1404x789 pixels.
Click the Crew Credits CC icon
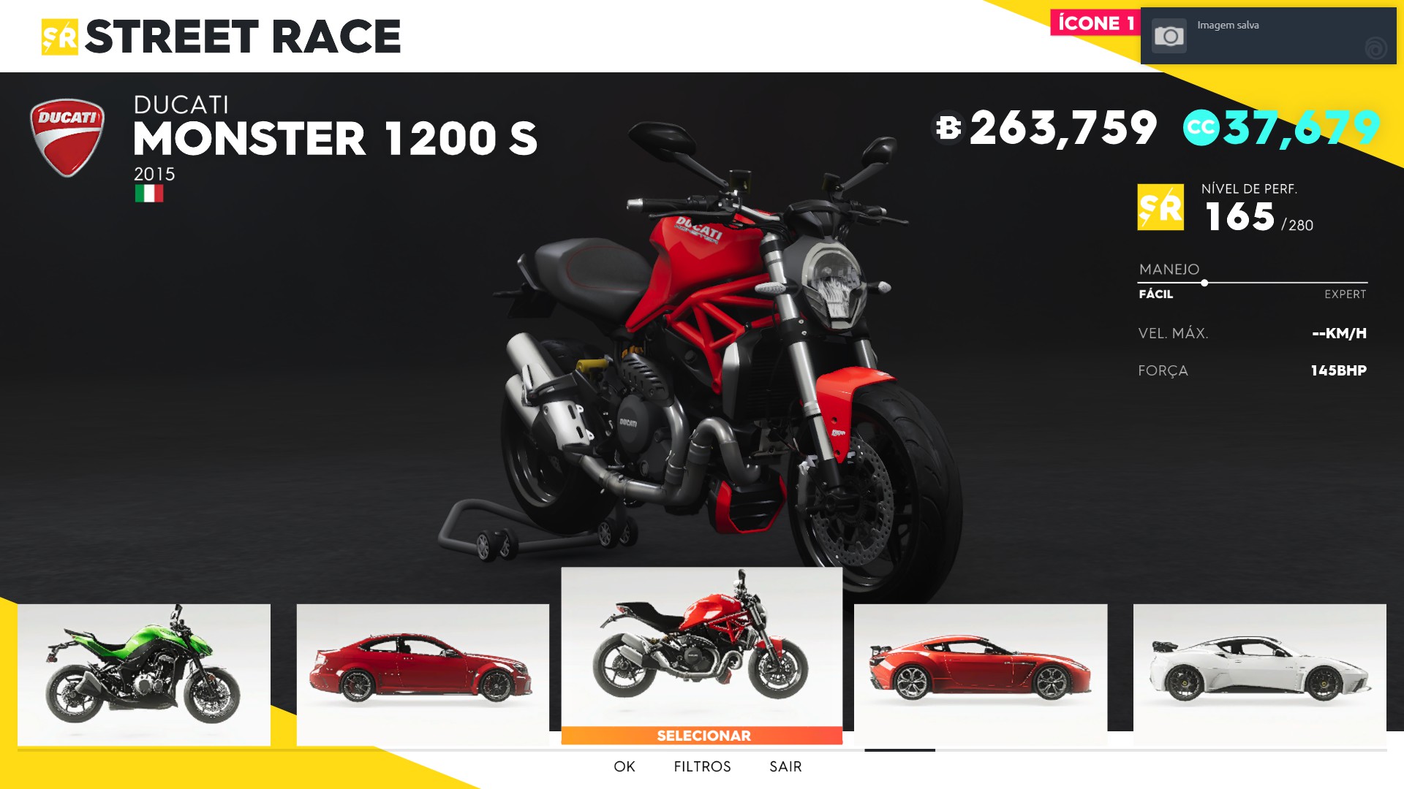(x=1201, y=128)
